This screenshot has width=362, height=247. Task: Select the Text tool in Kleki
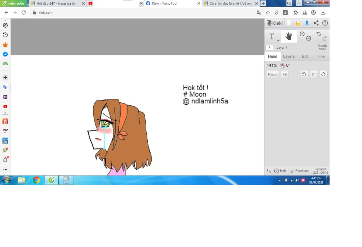(x=272, y=36)
